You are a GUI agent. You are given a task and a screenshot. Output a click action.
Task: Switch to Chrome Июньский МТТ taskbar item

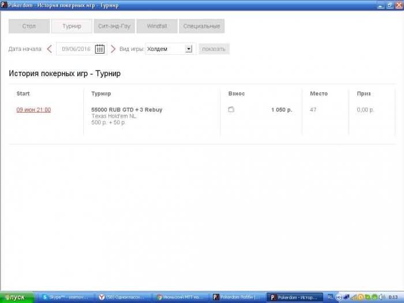tap(181, 297)
